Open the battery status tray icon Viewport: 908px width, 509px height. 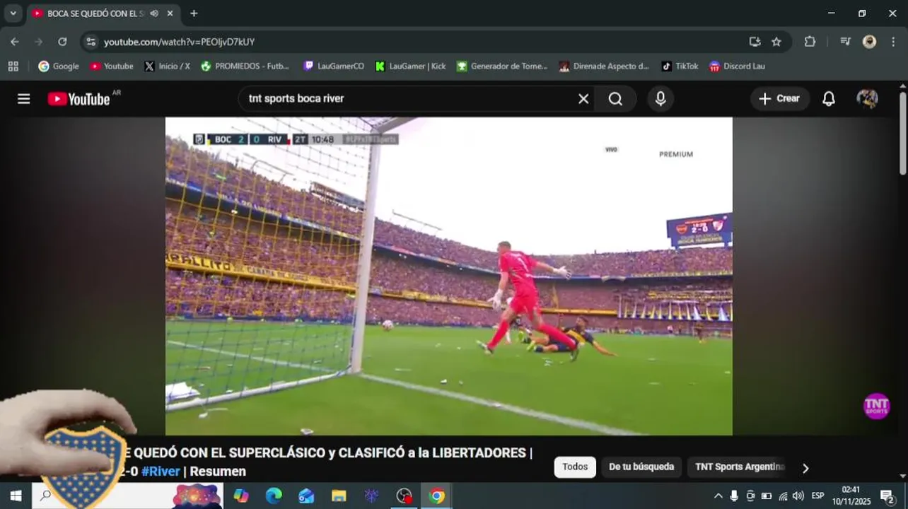pyautogui.click(x=767, y=496)
